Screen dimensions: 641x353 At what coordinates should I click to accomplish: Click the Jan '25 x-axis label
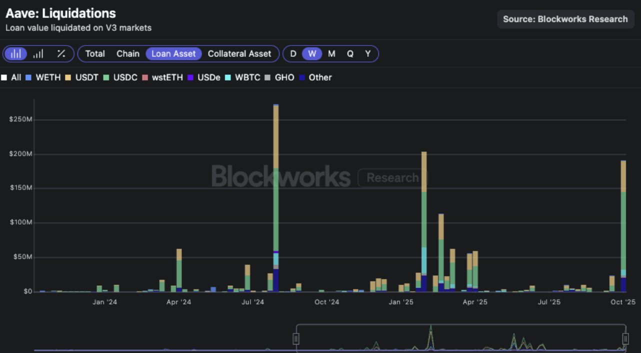pos(401,302)
